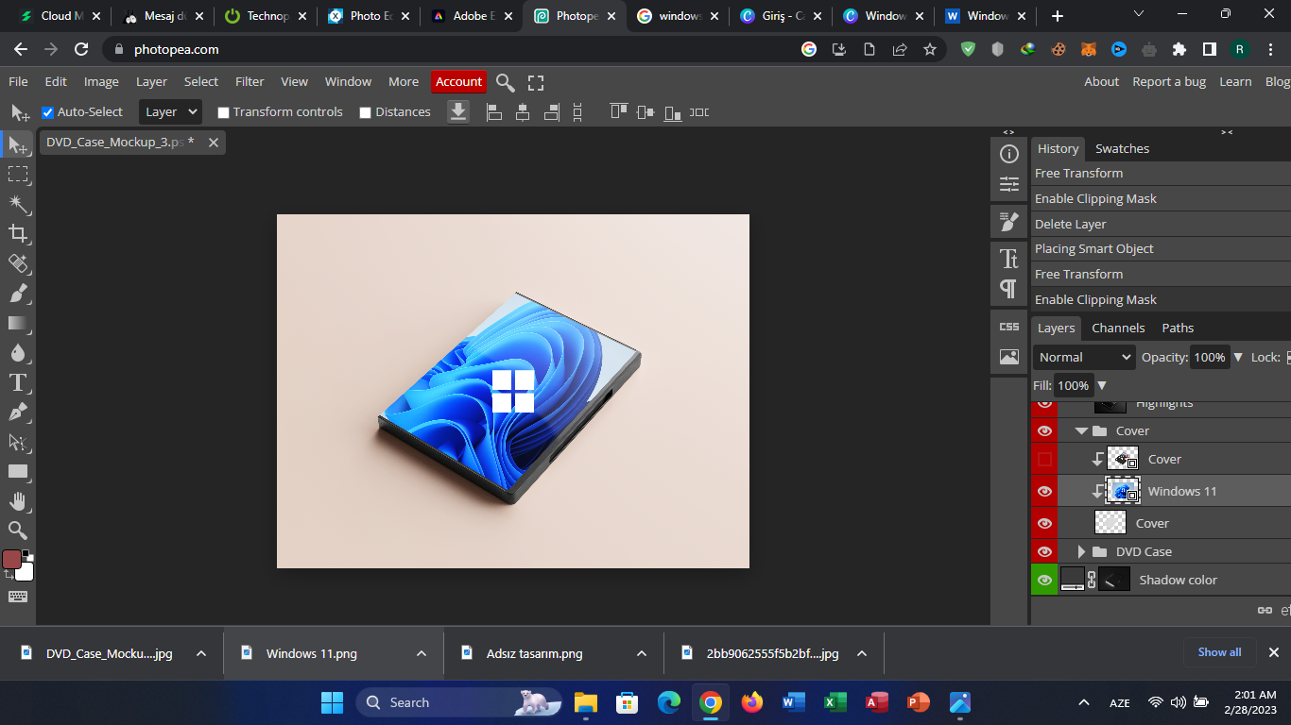Choose the Spot Healing bandage tool
Image resolution: width=1291 pixels, height=725 pixels.
click(x=18, y=263)
